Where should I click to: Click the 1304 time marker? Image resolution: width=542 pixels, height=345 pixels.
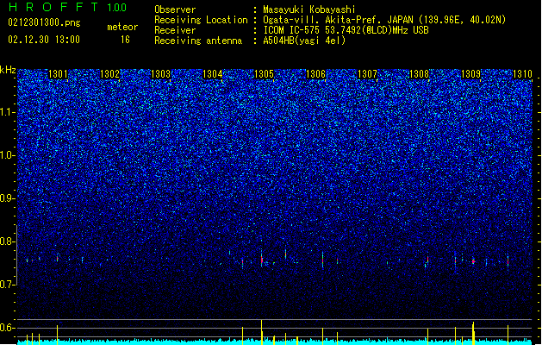pyautogui.click(x=212, y=74)
